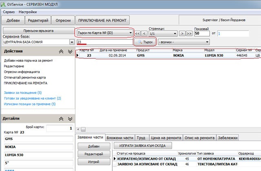Focus the search field containing 23
Screen dimensions: 261x171
[x=105, y=42]
